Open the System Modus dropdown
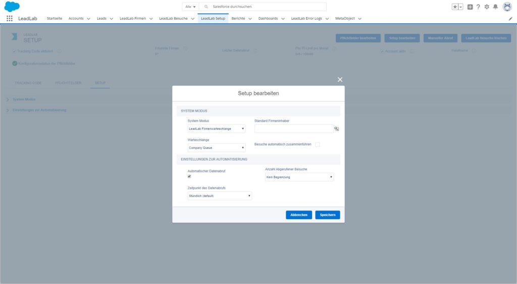Image resolution: width=517 pixels, height=284 pixels. [216, 129]
